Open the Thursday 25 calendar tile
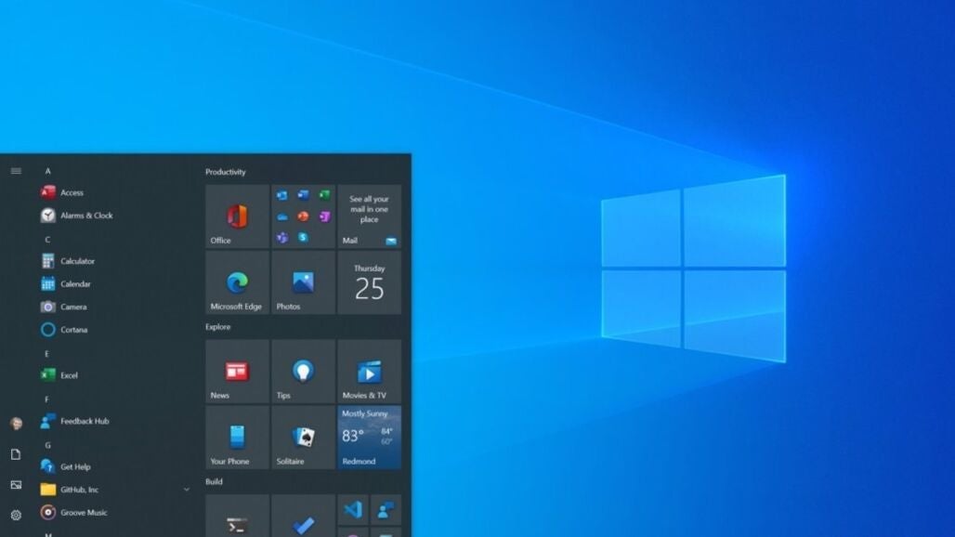The image size is (955, 537). coord(369,282)
